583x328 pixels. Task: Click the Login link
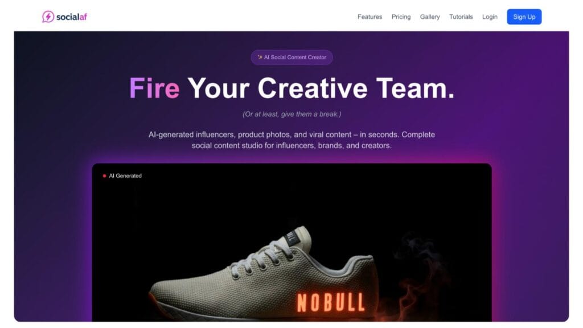pyautogui.click(x=490, y=17)
